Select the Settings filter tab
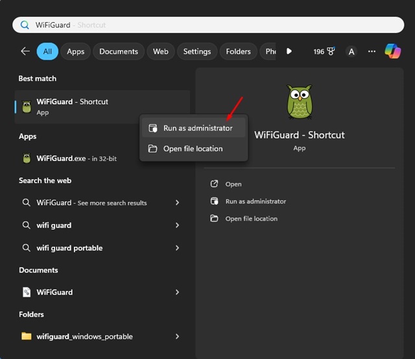Screen dimensions: 415x359 point(196,51)
